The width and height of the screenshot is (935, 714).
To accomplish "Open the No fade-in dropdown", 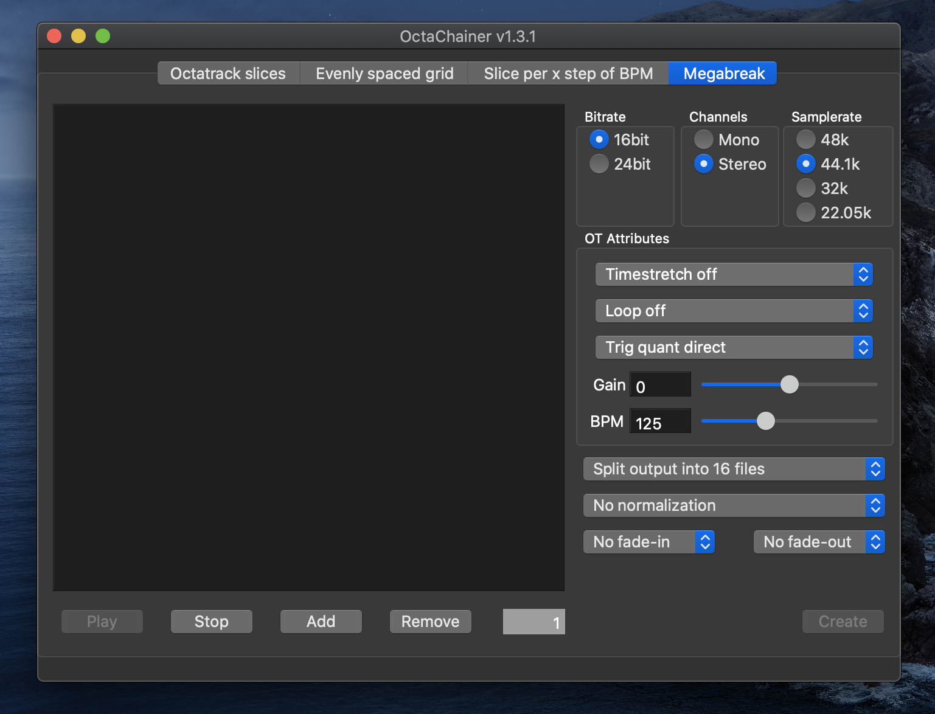I will click(648, 542).
